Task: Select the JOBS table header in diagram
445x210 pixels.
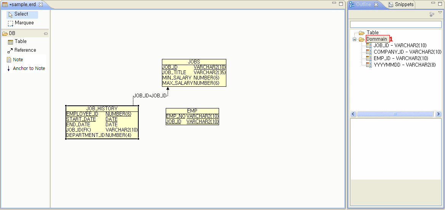Action: [x=194, y=62]
